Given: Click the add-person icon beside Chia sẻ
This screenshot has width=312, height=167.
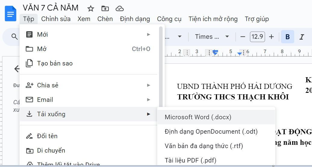Looking at the screenshot, I should click(x=30, y=85).
